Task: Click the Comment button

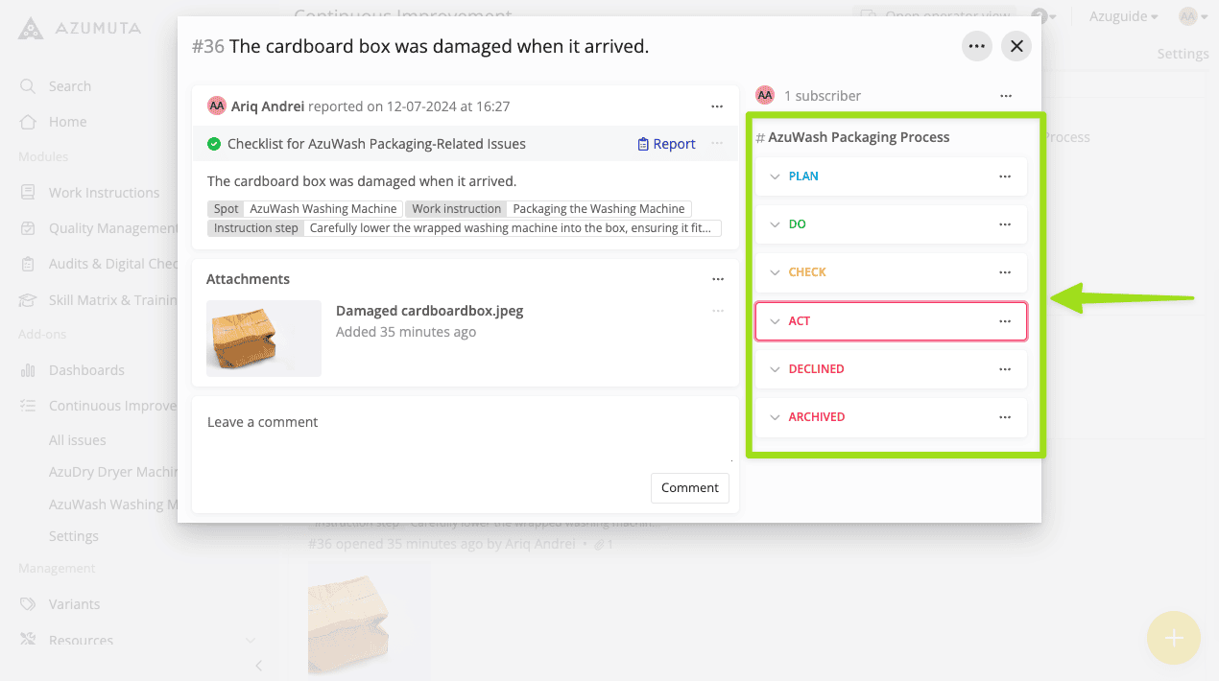Action: [689, 487]
